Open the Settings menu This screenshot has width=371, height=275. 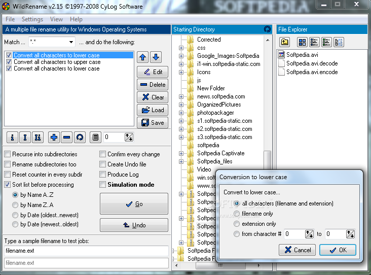(32, 19)
